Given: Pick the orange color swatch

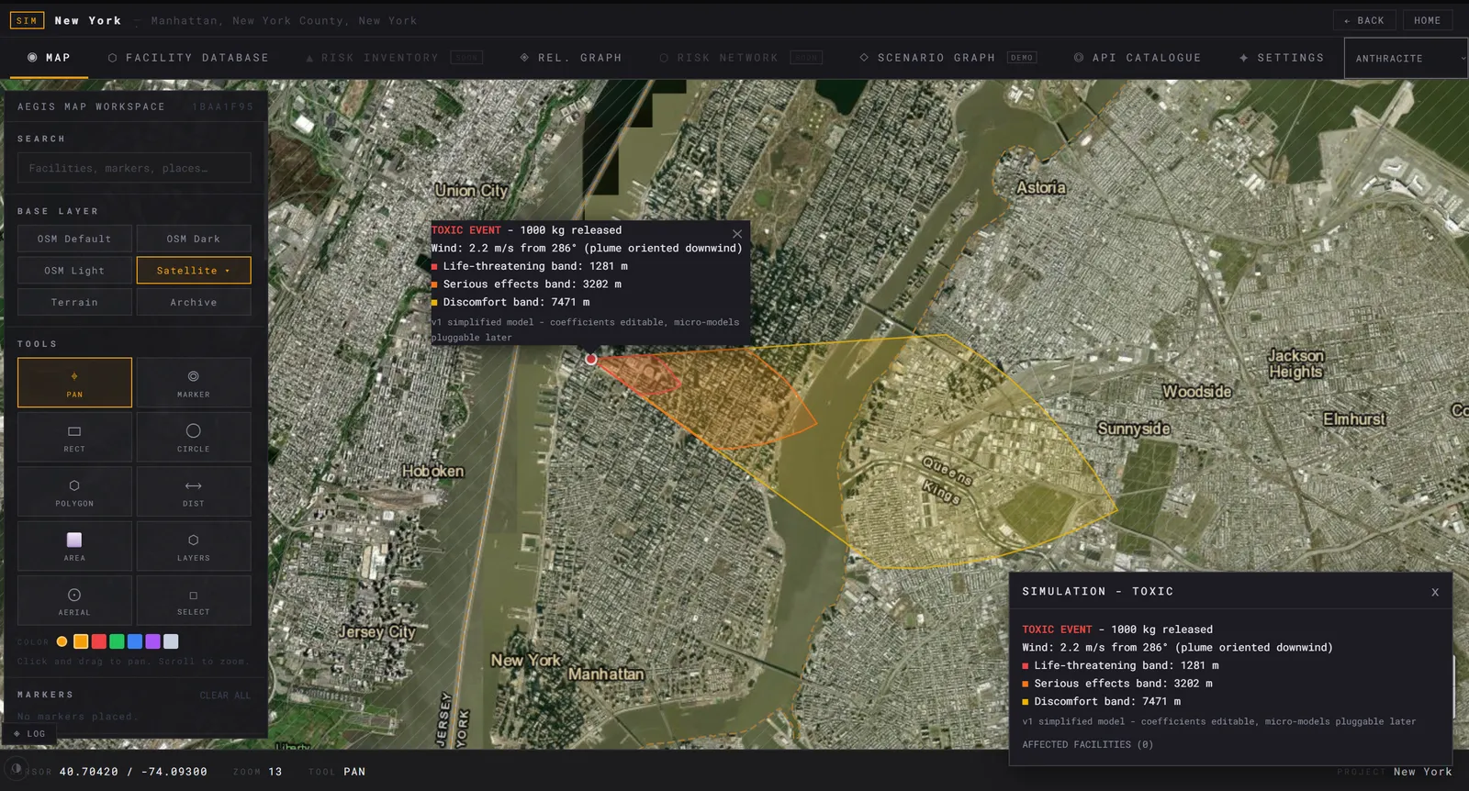Looking at the screenshot, I should point(81,641).
